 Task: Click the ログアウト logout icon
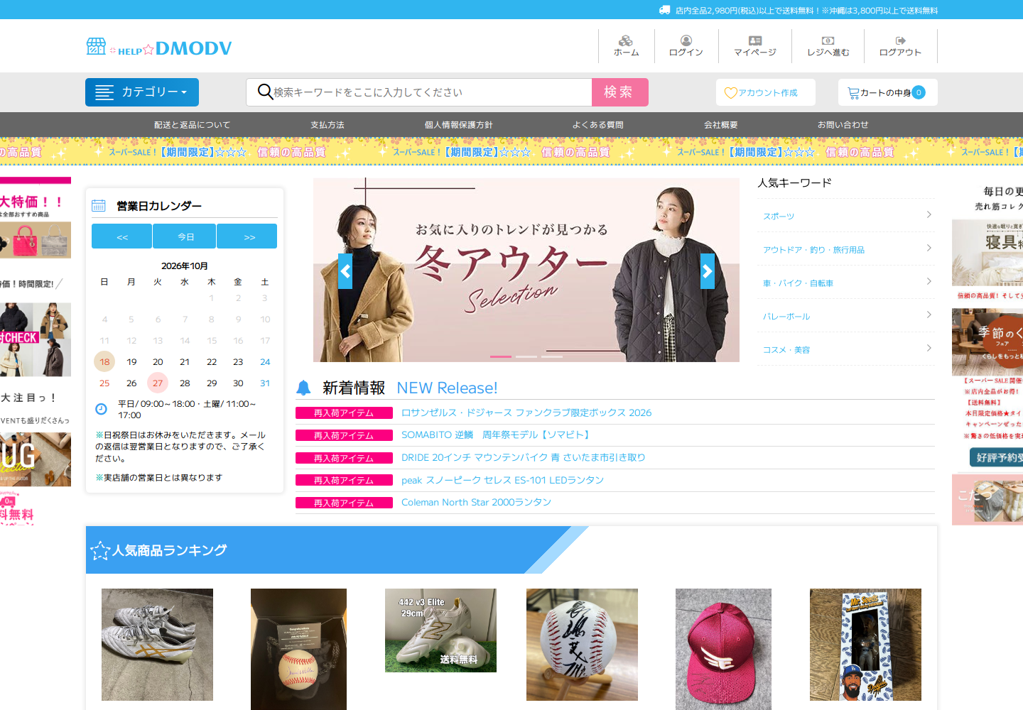[x=900, y=40]
